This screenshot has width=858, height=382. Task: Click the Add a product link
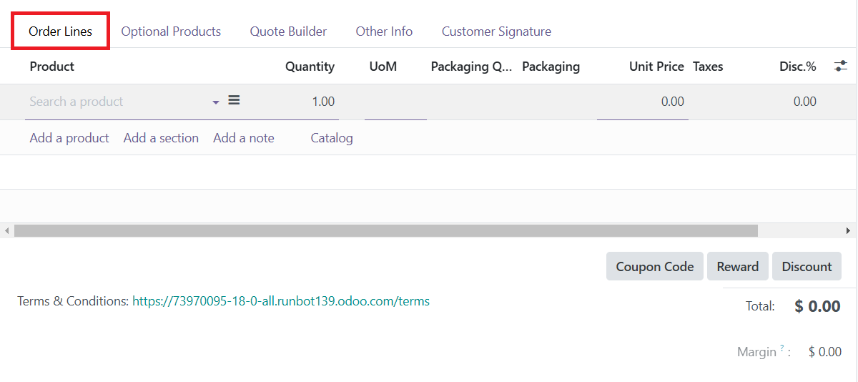click(69, 138)
